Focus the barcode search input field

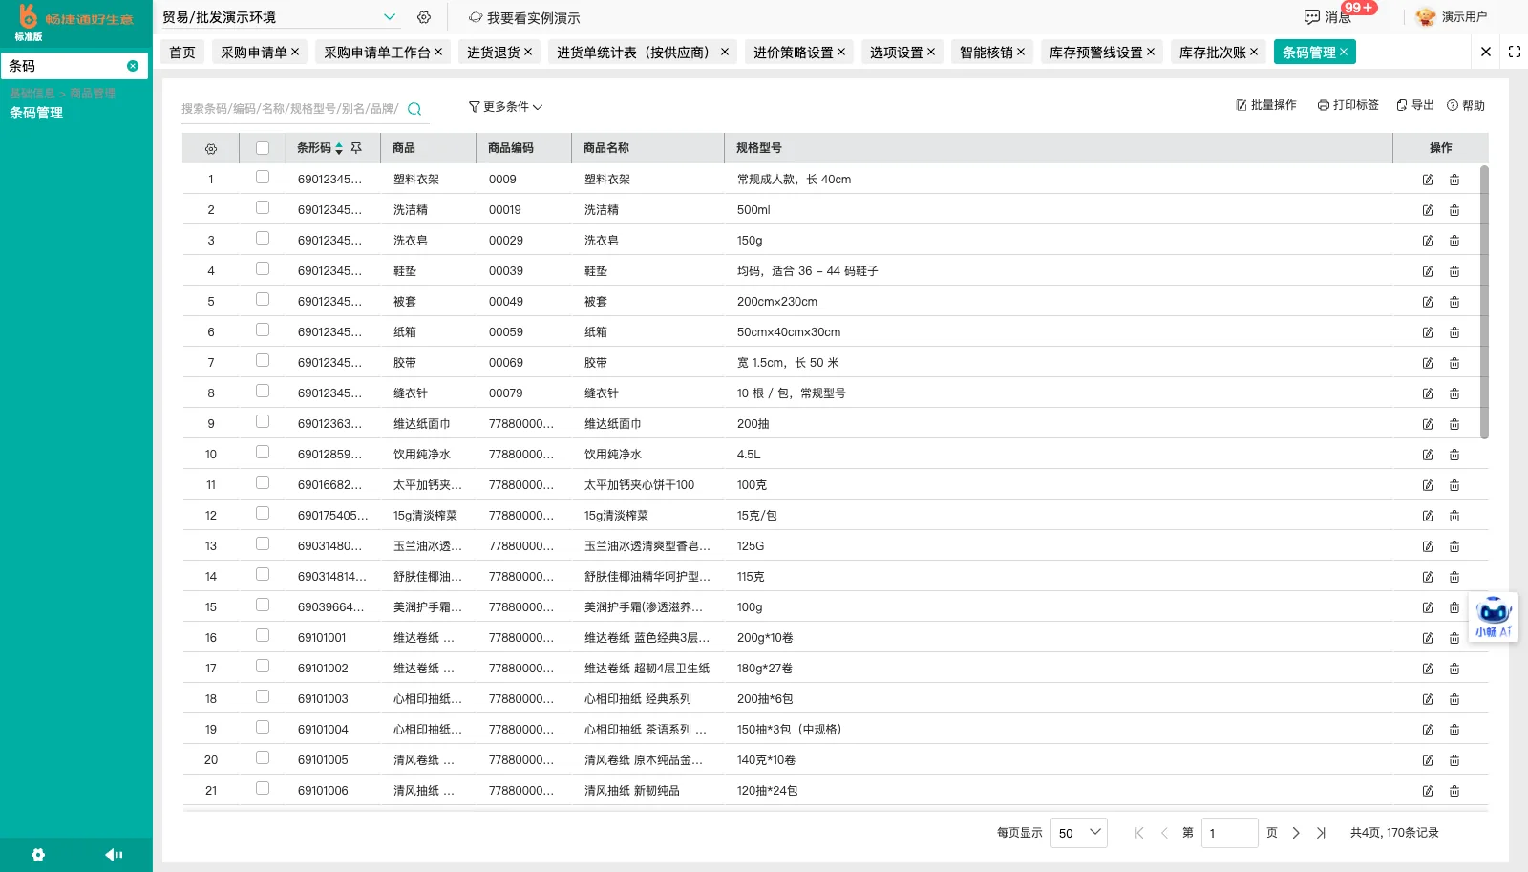(x=291, y=109)
